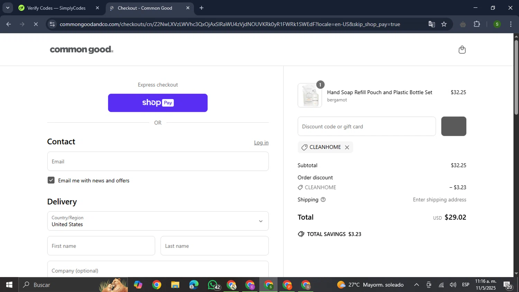Click the Common Good logo
519x292 pixels.
click(82, 50)
